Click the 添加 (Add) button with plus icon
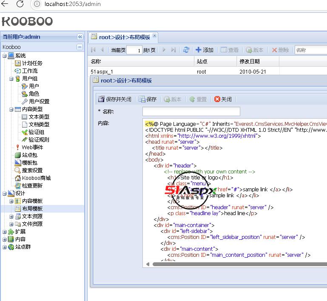This screenshot has width=327, height=301. [204, 50]
